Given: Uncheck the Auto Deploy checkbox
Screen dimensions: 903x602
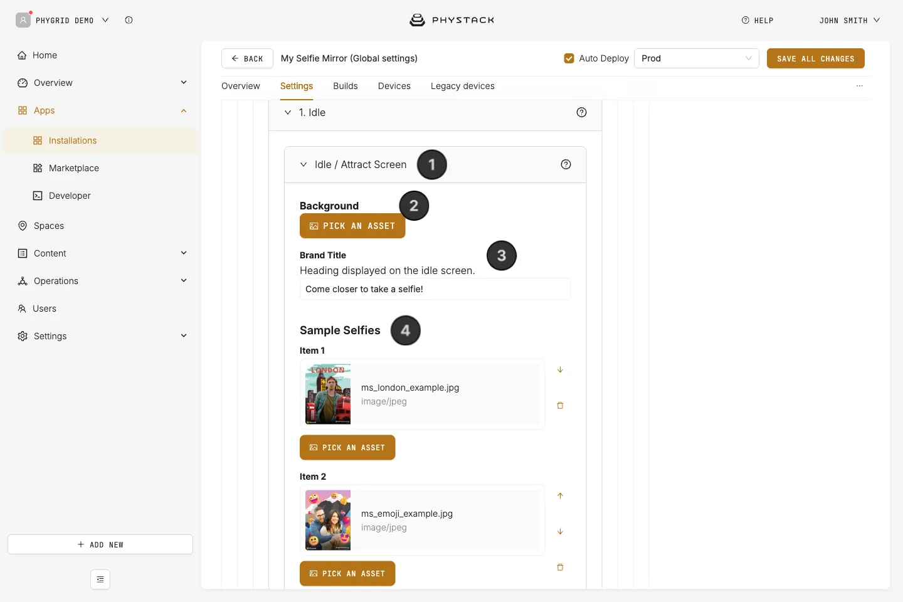Looking at the screenshot, I should click(569, 58).
